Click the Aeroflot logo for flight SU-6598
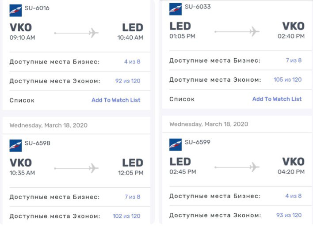This screenshot has height=227, width=313. [x=15, y=146]
